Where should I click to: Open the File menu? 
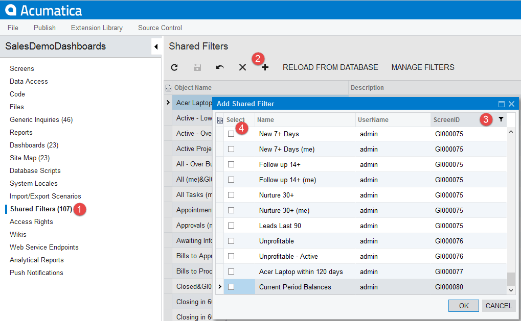[x=13, y=28]
